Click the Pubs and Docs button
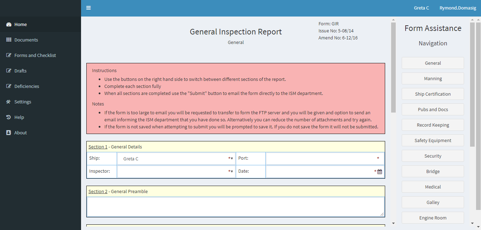 coord(433,109)
